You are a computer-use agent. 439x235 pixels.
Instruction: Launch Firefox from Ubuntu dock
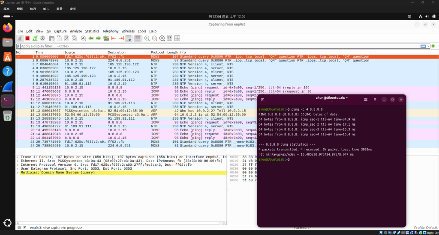[x=8, y=27]
